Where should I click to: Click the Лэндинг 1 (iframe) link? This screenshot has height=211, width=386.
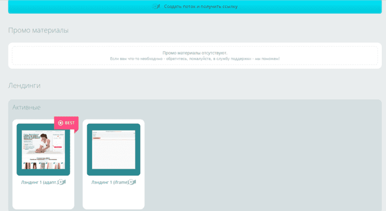[110, 182]
